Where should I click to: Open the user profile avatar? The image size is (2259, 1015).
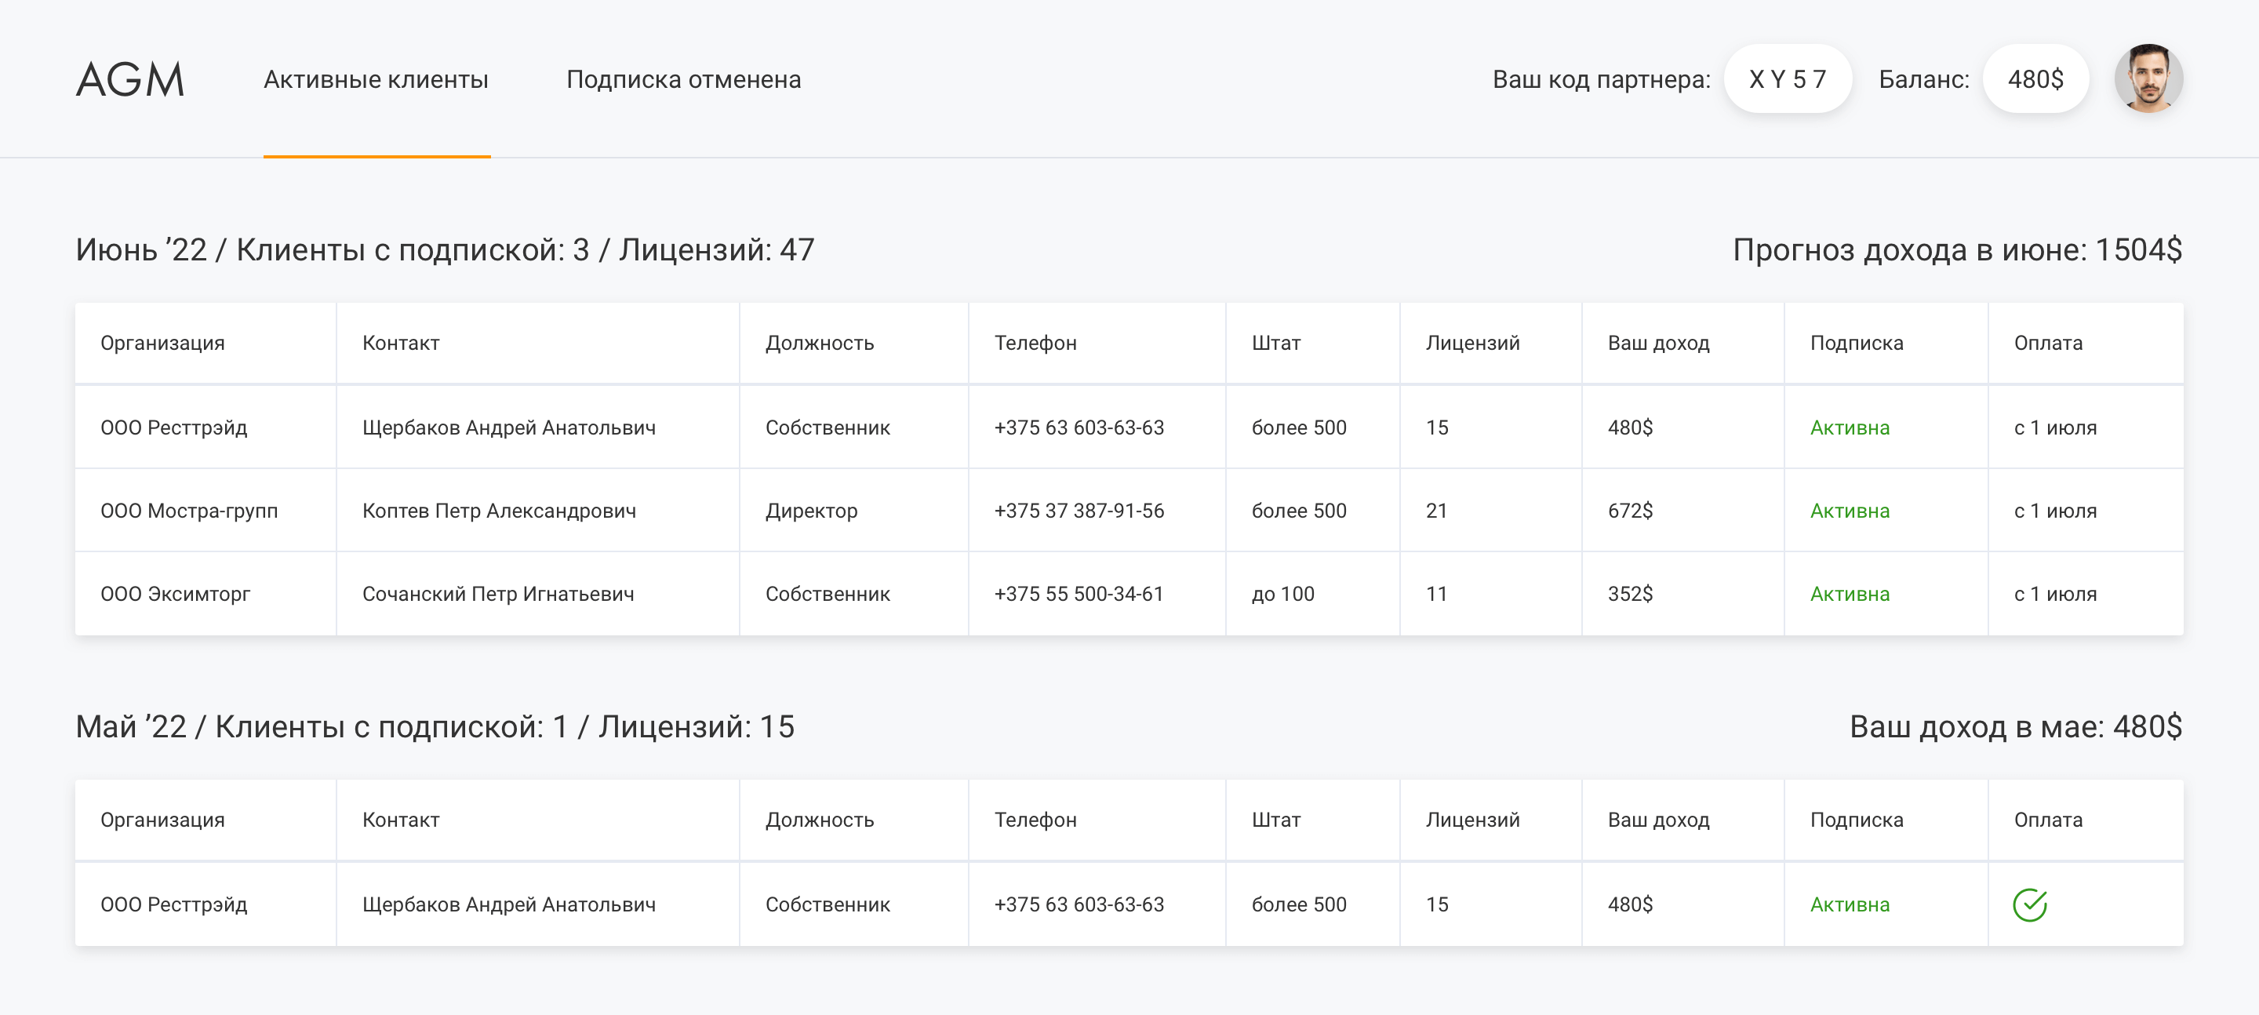click(x=2148, y=79)
